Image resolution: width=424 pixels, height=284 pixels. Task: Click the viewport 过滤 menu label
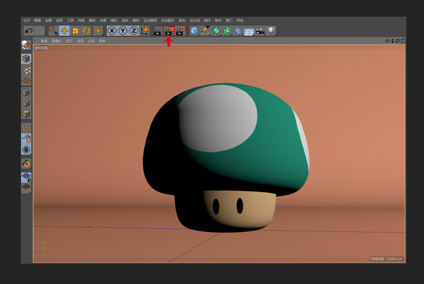click(x=91, y=41)
